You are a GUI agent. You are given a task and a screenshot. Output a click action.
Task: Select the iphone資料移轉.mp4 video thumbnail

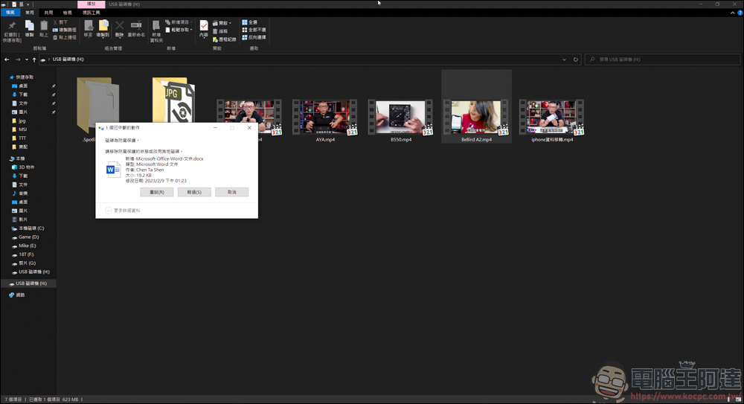[x=551, y=118]
